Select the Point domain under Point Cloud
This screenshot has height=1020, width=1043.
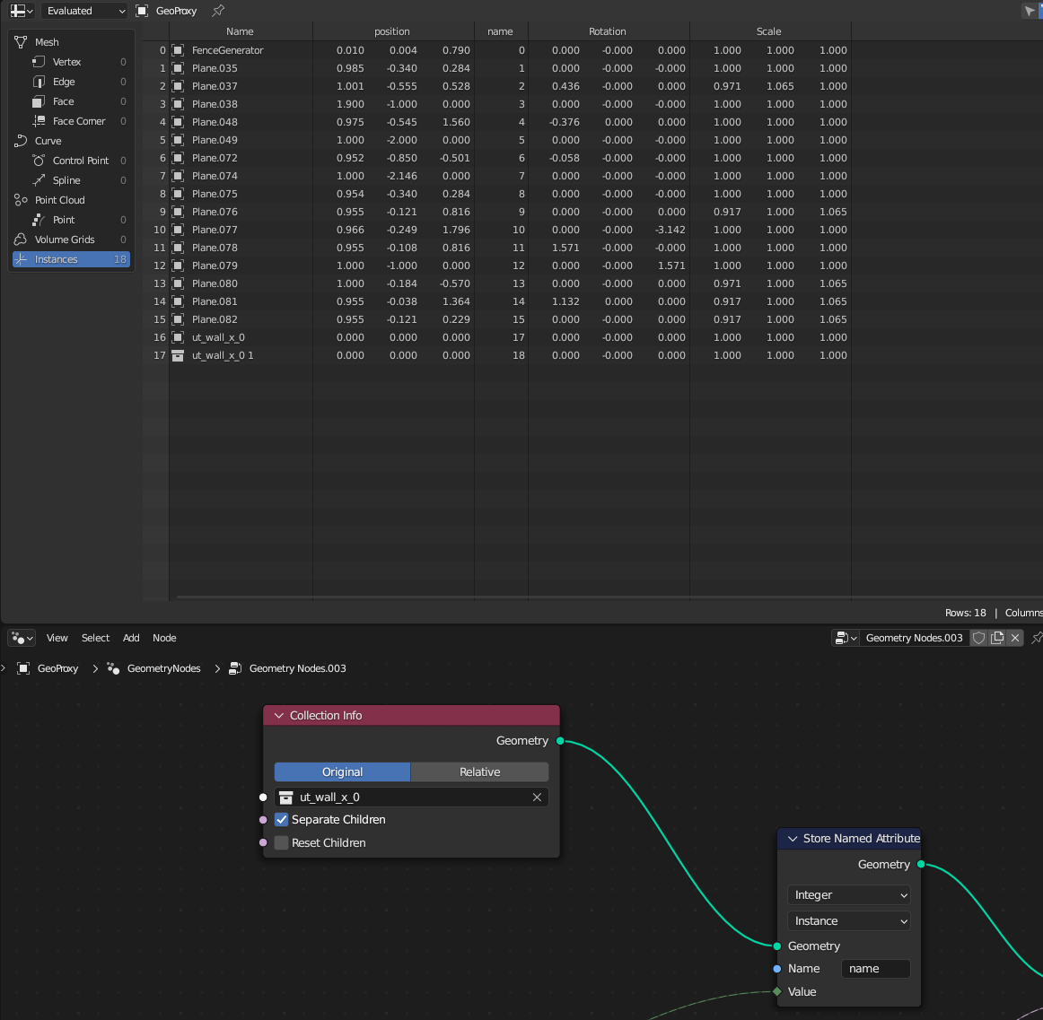pos(72,220)
